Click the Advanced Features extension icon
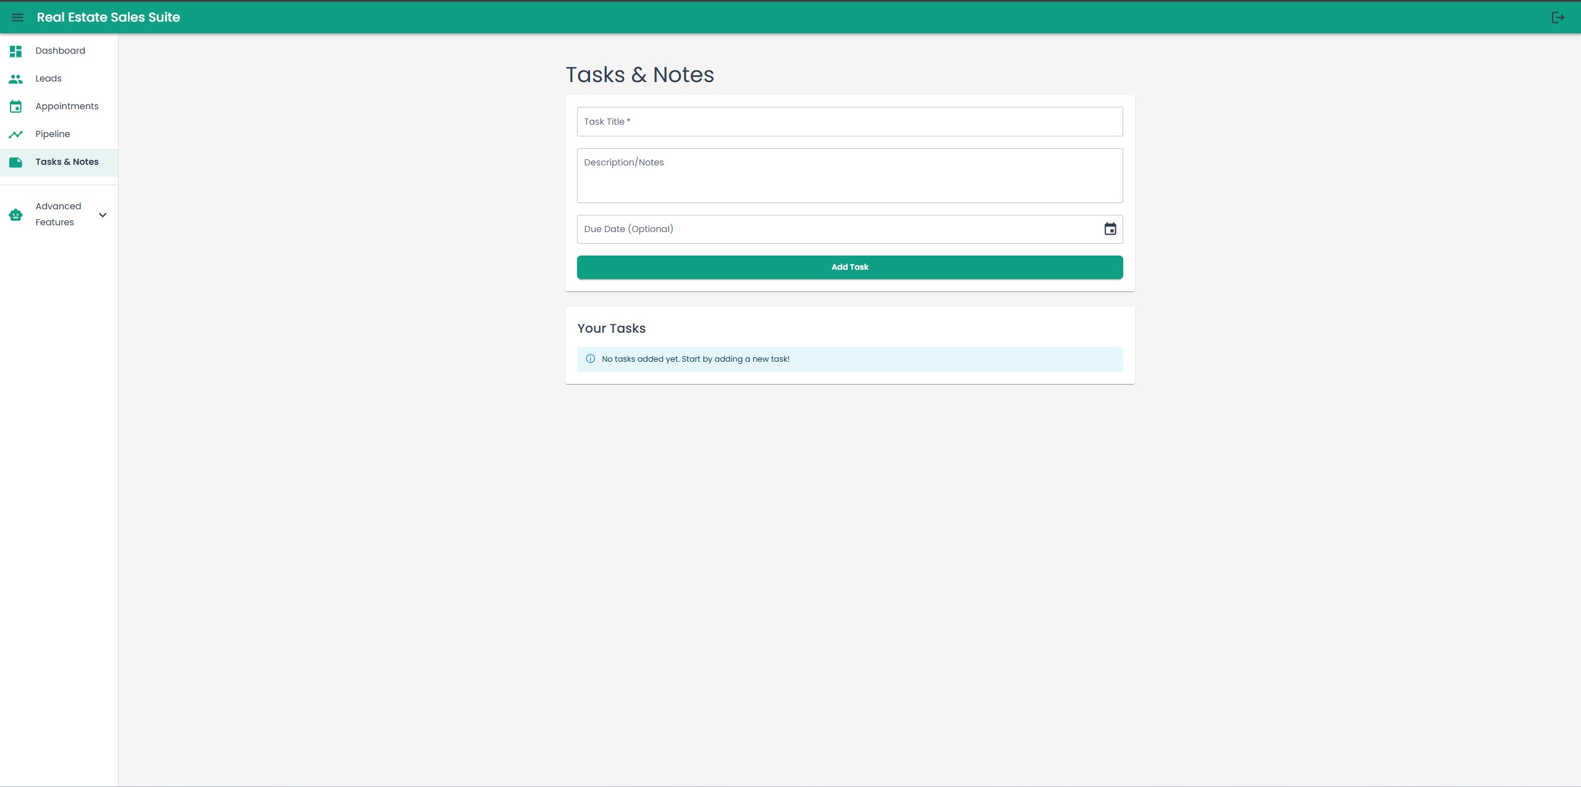 pos(15,214)
